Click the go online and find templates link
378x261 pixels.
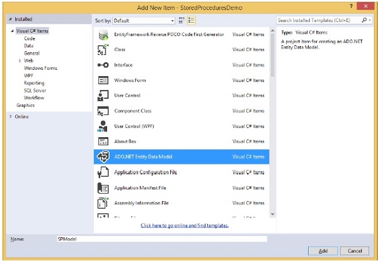coord(185,225)
